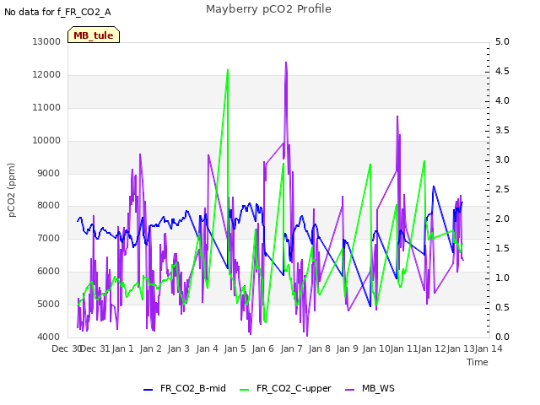Click the Jan 13 date label
This screenshot has width=540, height=405.
pyautogui.click(x=461, y=348)
